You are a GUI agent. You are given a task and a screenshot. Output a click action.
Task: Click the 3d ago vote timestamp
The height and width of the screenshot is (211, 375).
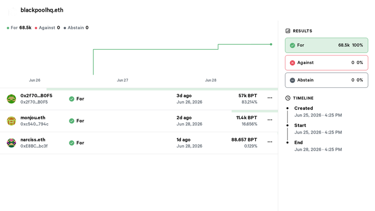point(184,96)
